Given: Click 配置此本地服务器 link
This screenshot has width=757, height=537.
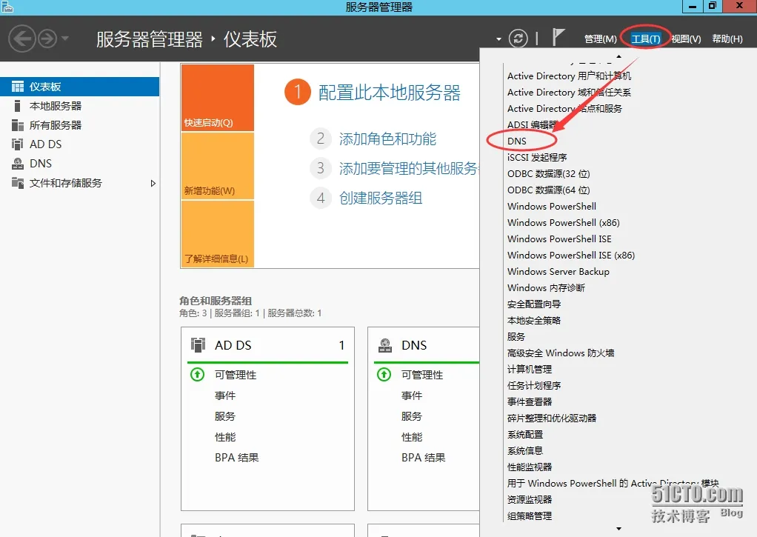Looking at the screenshot, I should [x=389, y=93].
